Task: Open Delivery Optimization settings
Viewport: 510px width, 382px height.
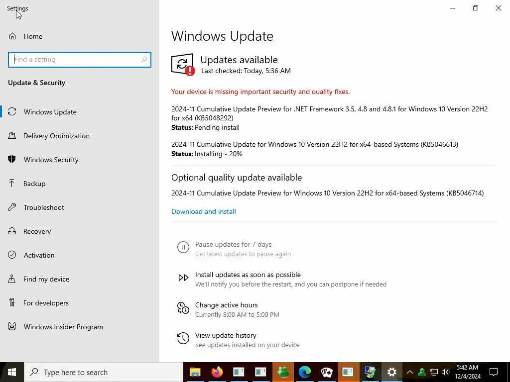Action: point(80,136)
